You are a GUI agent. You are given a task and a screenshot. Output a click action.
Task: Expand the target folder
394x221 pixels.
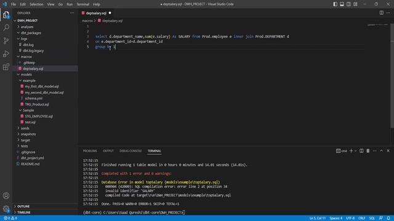pyautogui.click(x=25, y=140)
